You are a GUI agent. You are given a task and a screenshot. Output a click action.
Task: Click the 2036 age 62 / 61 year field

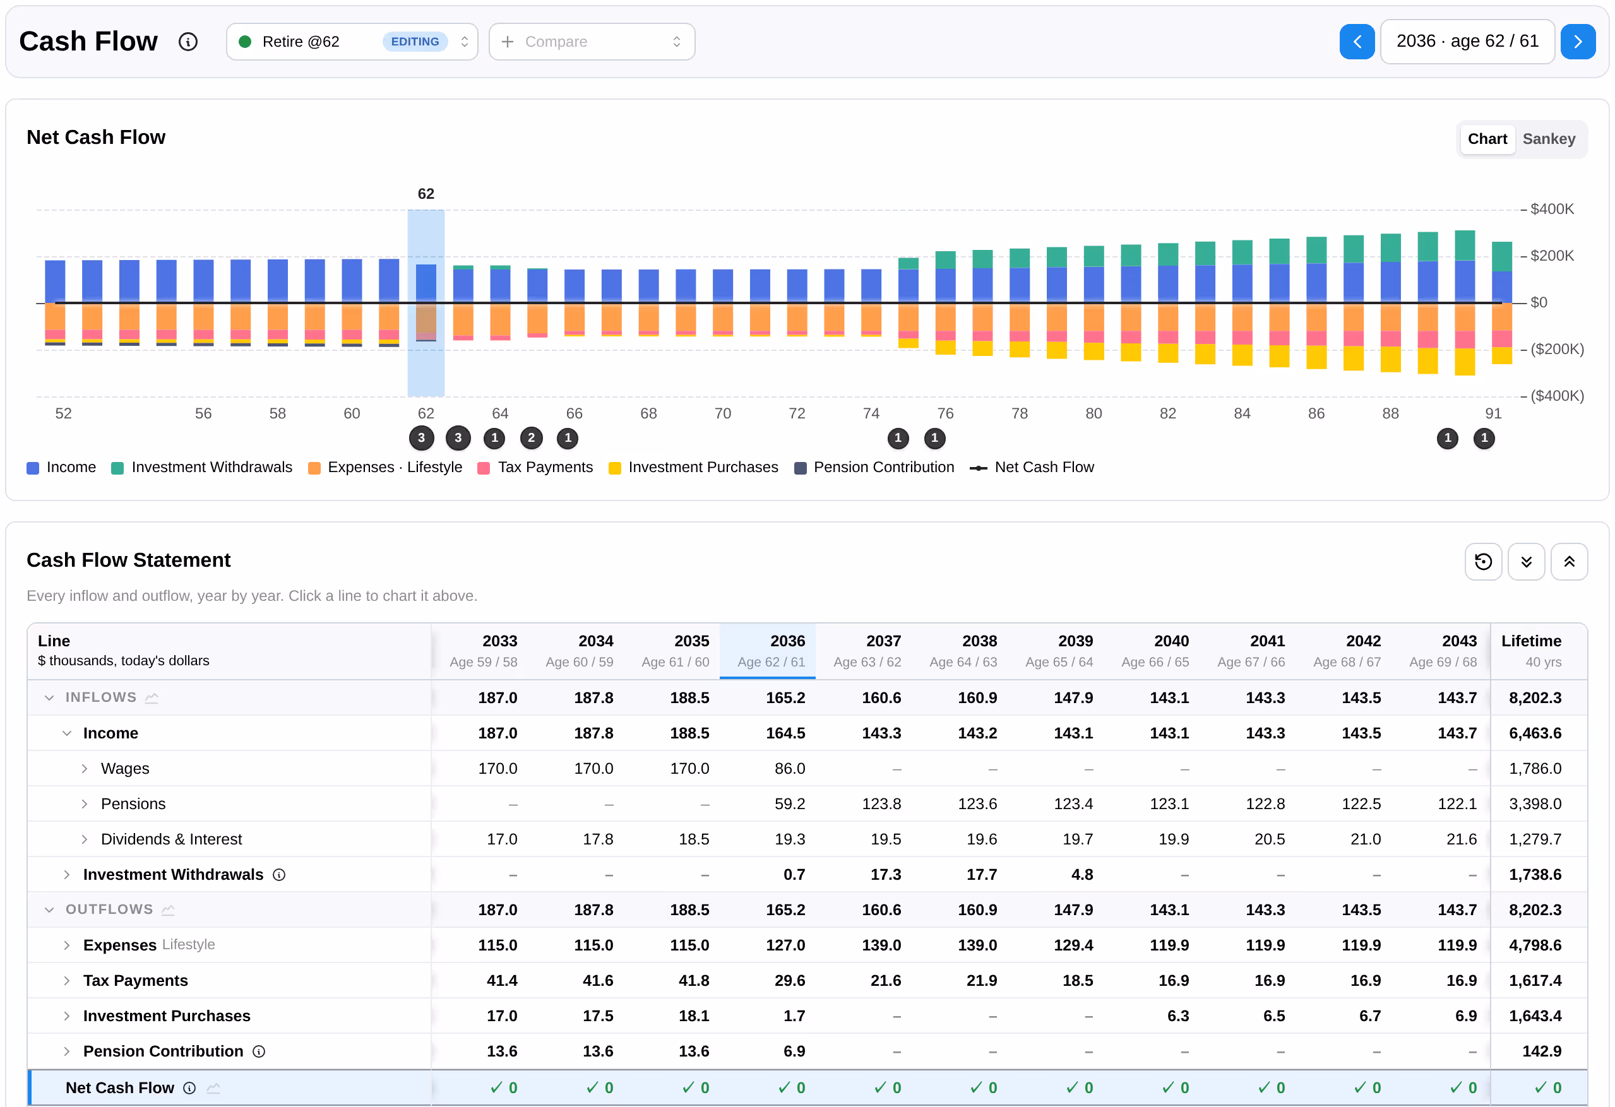coord(1467,42)
